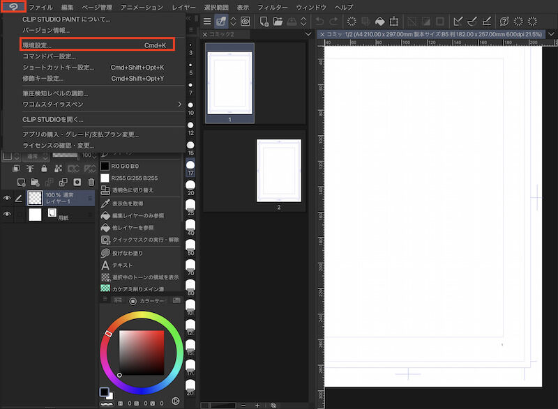Click the fill bucket icon in command bar
The height and width of the screenshot is (409, 558).
(x=379, y=22)
